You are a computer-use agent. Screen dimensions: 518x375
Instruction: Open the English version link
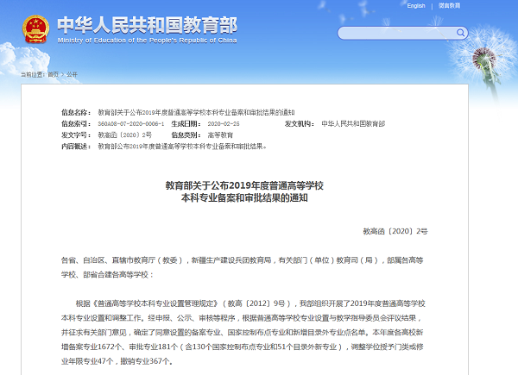(416, 5)
